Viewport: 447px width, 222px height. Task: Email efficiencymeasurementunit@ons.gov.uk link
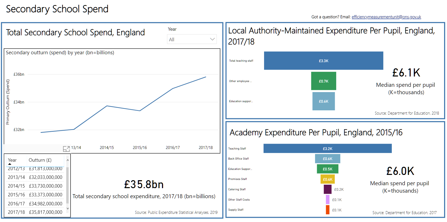click(386, 17)
